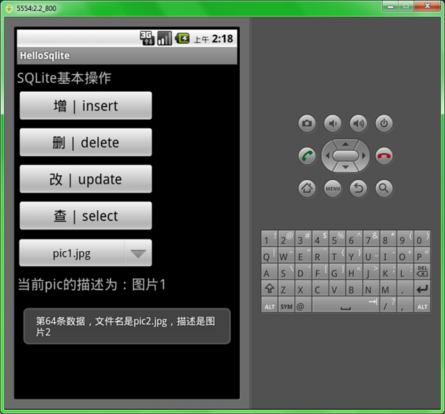The image size is (445, 414).
Task: Click the emulator Search magnifier button
Action: 384,189
